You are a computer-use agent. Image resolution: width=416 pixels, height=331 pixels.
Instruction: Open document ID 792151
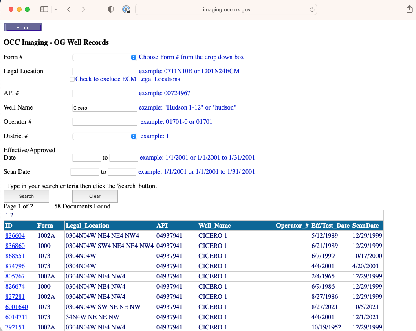[15, 327]
